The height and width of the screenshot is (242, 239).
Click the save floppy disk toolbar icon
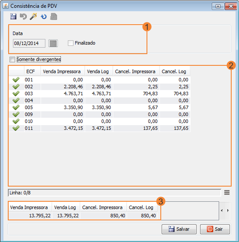coord(13,16)
